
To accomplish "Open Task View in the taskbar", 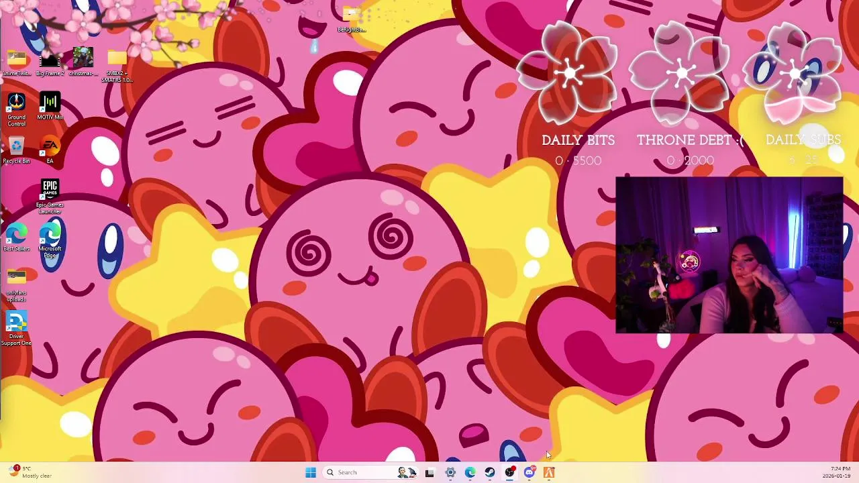I will [x=429, y=472].
